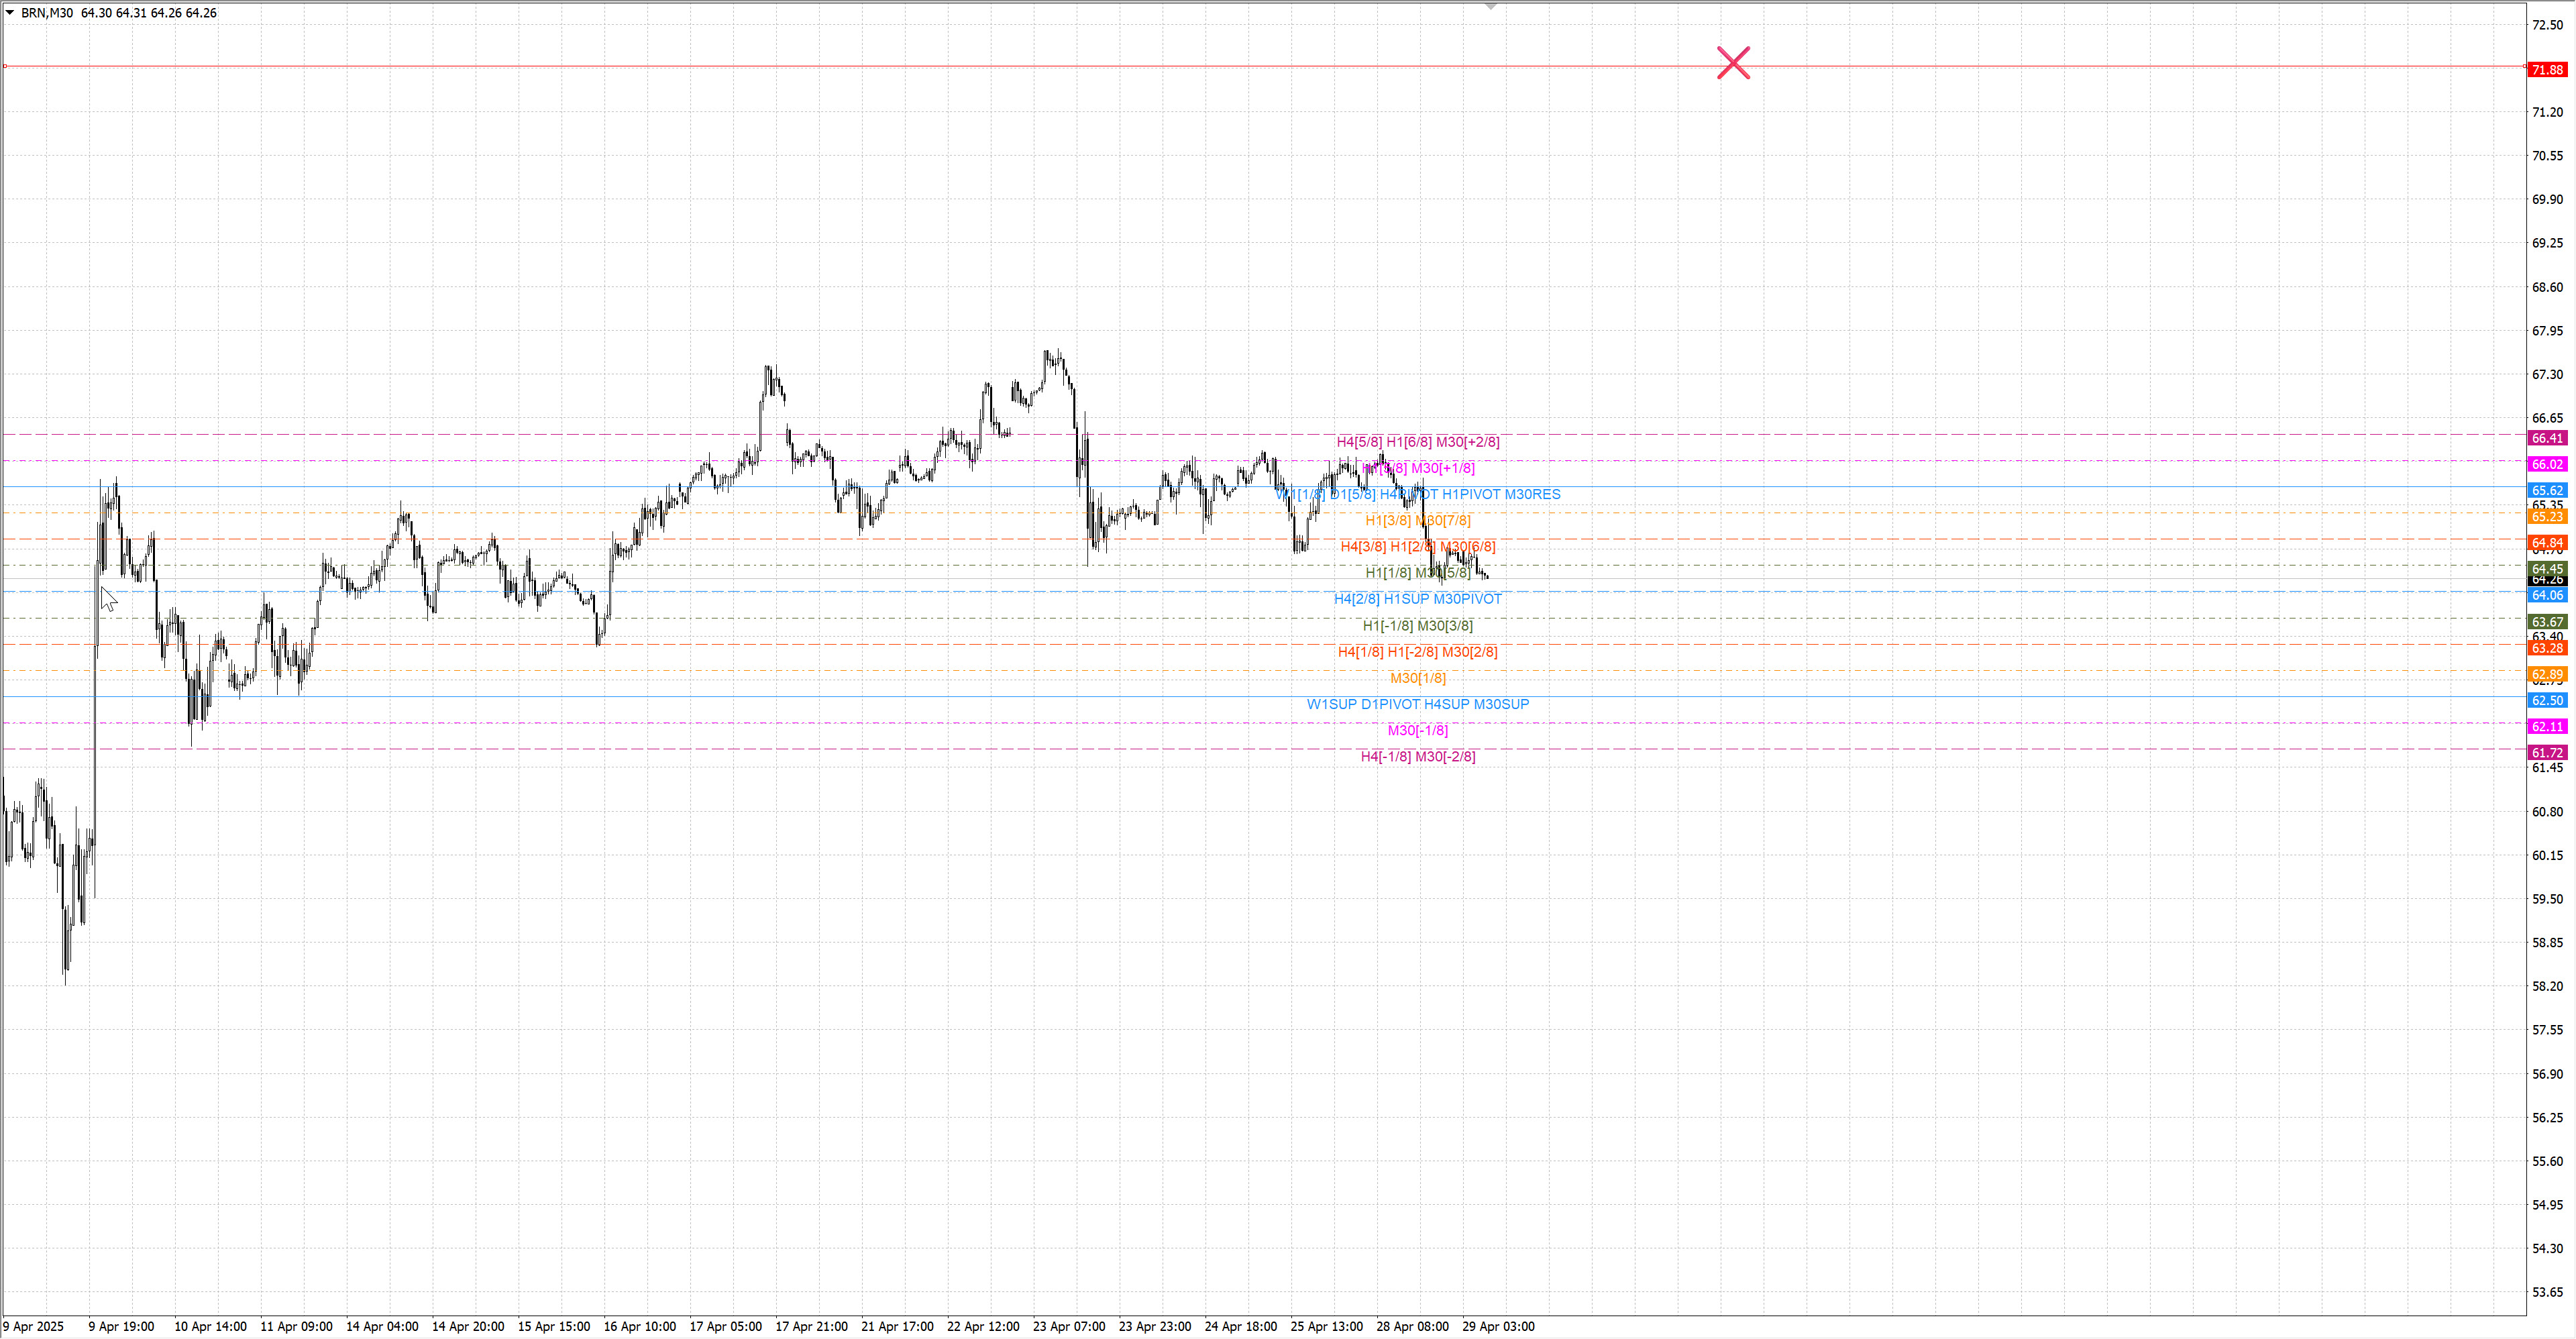Open the BRN,M30 chart dropdown triangle
Image resolution: width=2576 pixels, height=1339 pixels.
10,13
